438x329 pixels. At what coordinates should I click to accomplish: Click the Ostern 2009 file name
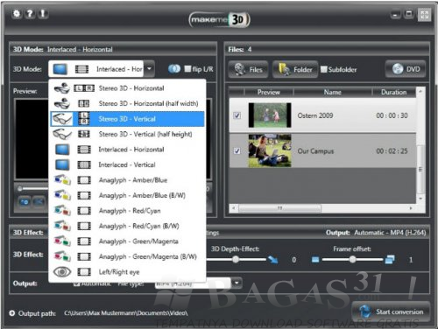click(315, 115)
